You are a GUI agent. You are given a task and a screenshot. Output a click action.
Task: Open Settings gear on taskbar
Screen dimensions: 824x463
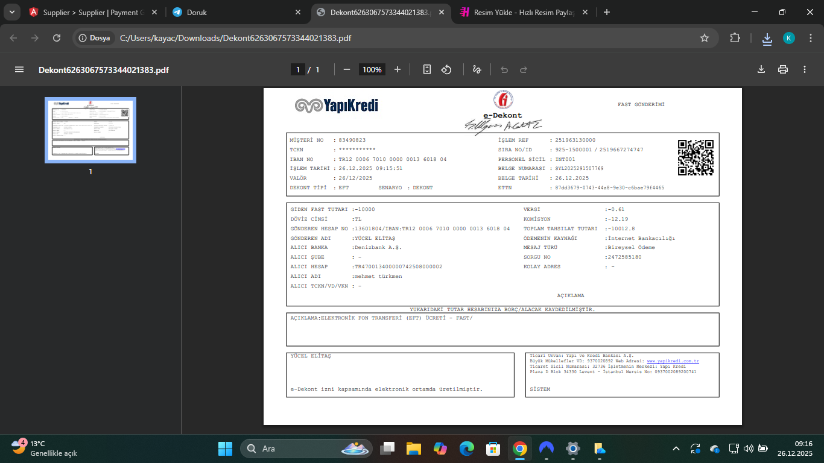(x=572, y=449)
